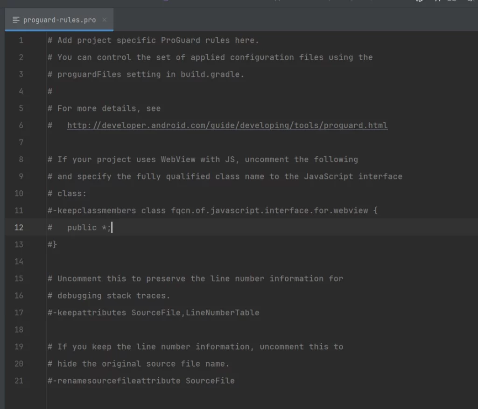Click the empty line 14 in editor
This screenshot has height=409, width=478.
187,262
